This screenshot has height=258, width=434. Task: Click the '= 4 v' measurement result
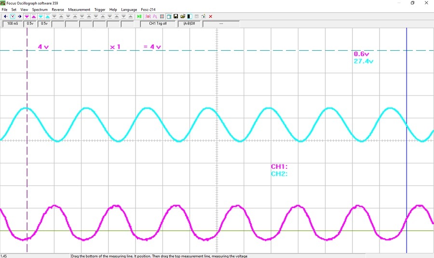(152, 47)
